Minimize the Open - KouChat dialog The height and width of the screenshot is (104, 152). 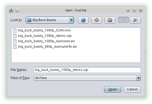point(128,10)
